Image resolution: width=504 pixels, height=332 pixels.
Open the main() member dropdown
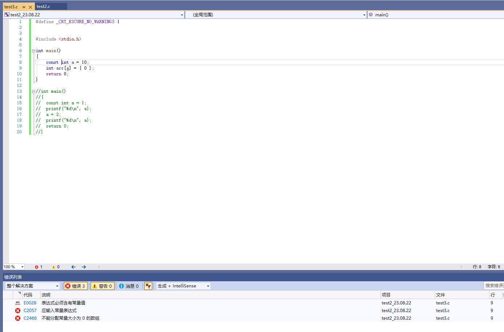(435, 15)
